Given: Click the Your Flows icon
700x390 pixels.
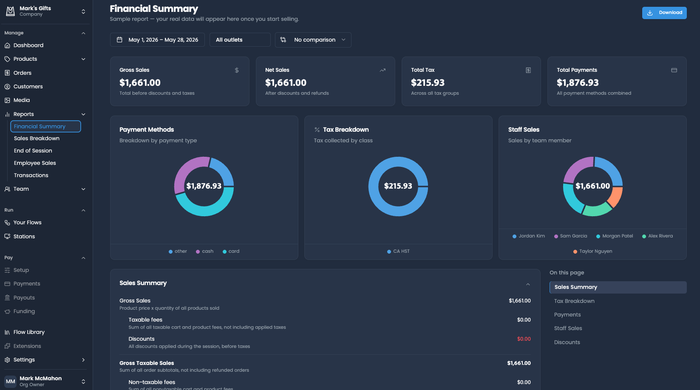Looking at the screenshot, I should pos(7,223).
